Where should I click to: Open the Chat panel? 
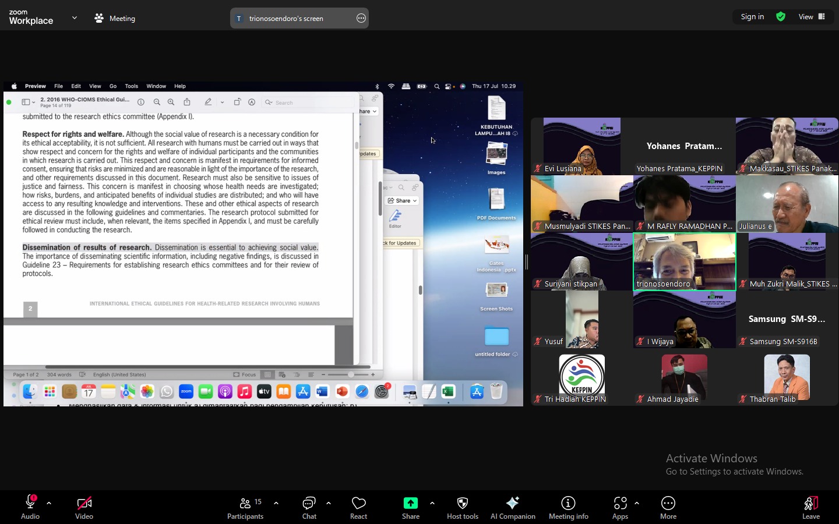point(309,507)
